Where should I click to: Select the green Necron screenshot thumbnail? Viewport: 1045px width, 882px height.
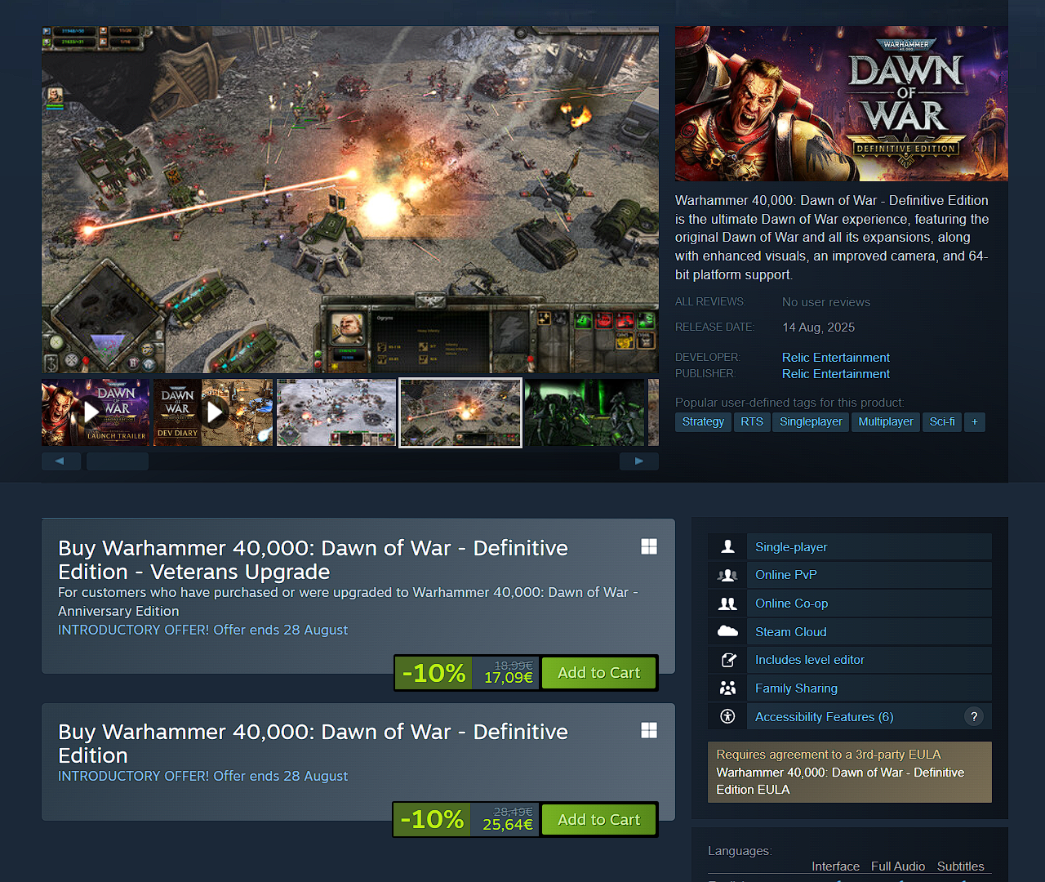pos(585,412)
